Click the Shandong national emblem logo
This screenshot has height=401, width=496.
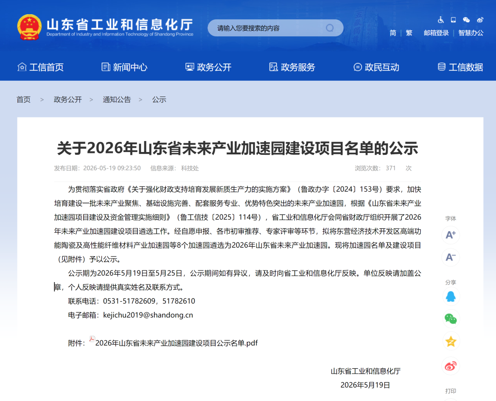[x=29, y=27]
